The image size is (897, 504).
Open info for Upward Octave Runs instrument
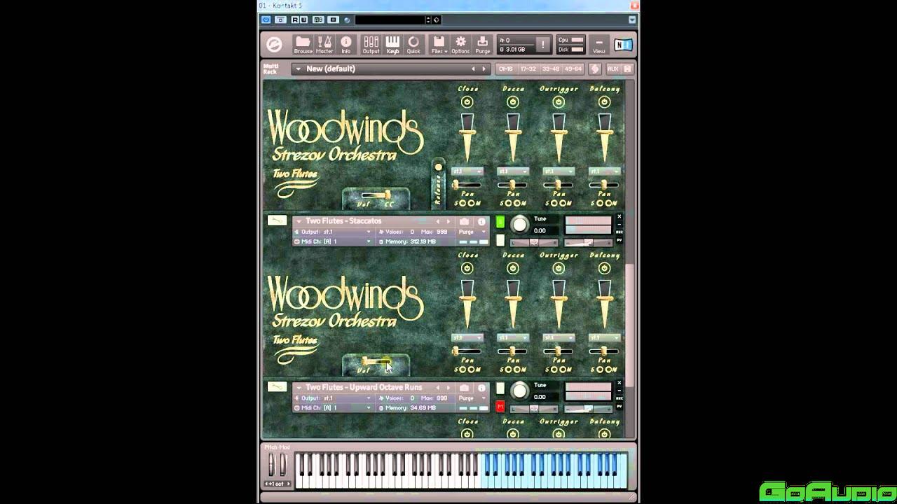pyautogui.click(x=481, y=387)
